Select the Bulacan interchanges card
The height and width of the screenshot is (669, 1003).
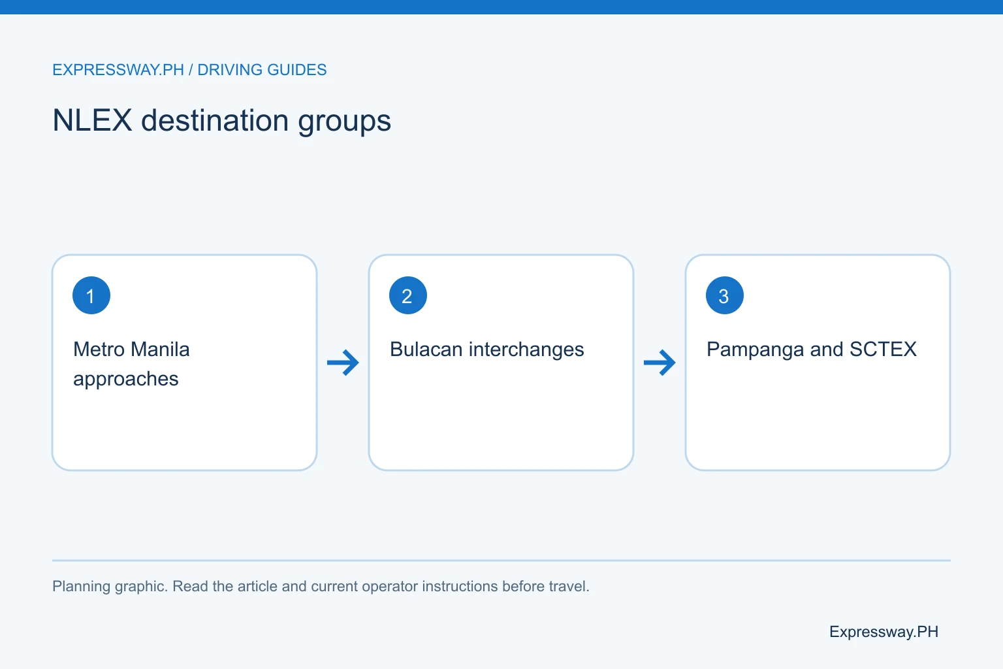pos(501,363)
